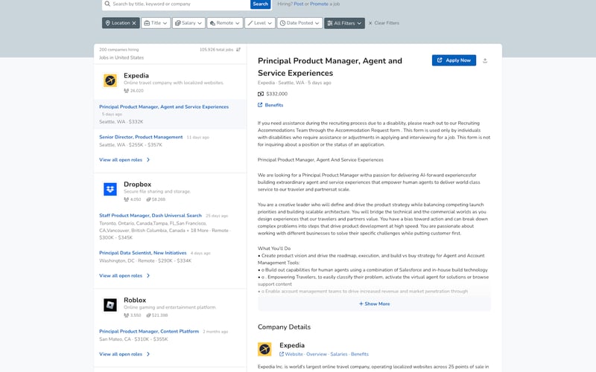Click the Company Details heading
Image resolution: width=596 pixels, height=372 pixels.
pos(285,327)
